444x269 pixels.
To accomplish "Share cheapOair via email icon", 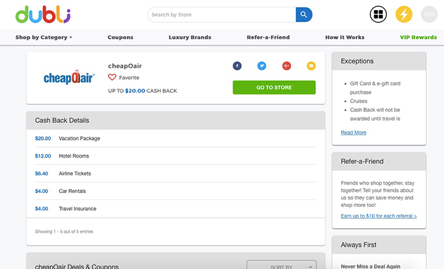I will (x=311, y=66).
